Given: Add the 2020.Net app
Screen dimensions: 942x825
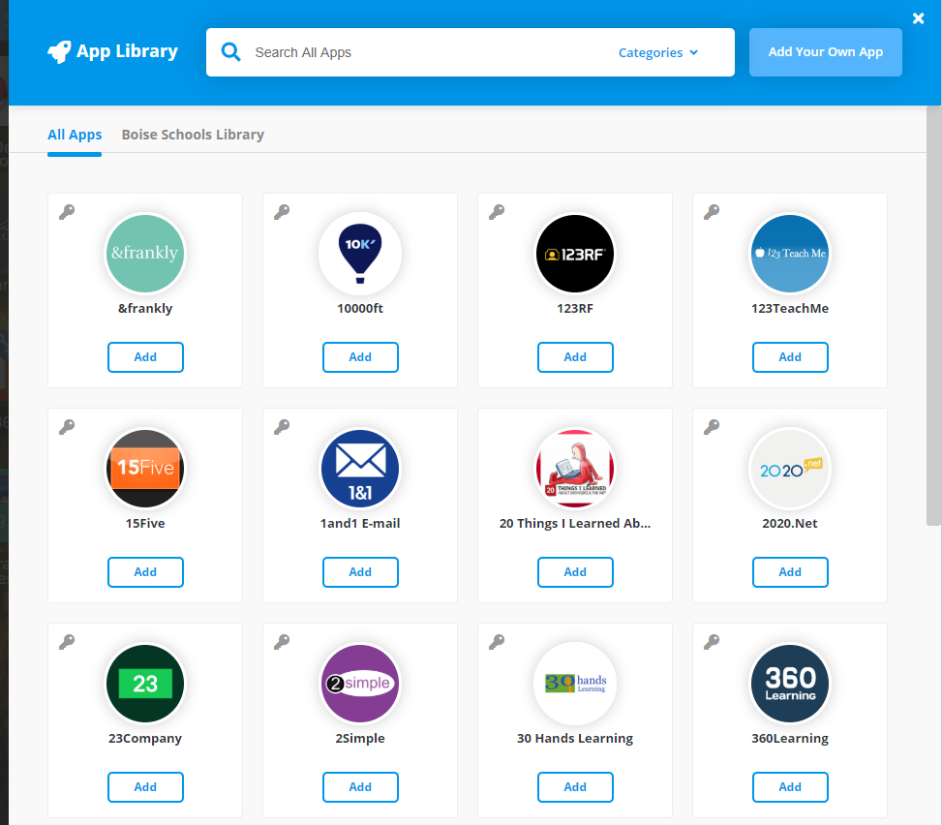Looking at the screenshot, I should 791,572.
